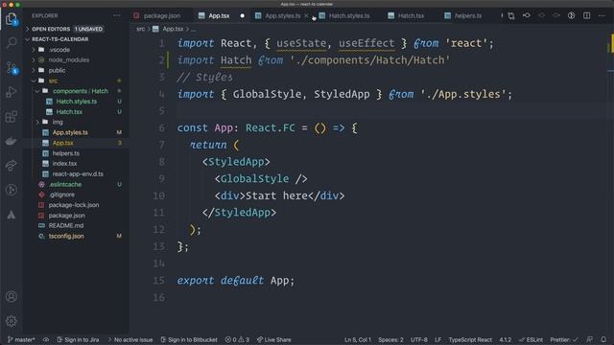
Task: Close the App.styles.ts tab
Action: [x=306, y=16]
